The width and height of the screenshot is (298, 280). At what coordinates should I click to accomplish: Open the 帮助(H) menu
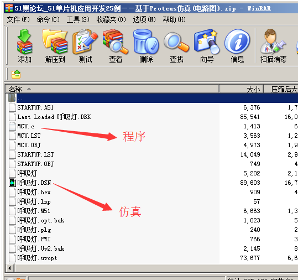click(174, 19)
